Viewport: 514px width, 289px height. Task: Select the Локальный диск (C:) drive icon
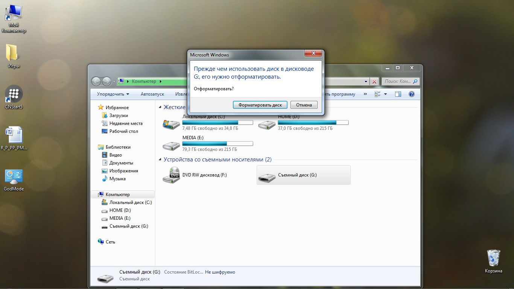click(x=171, y=124)
